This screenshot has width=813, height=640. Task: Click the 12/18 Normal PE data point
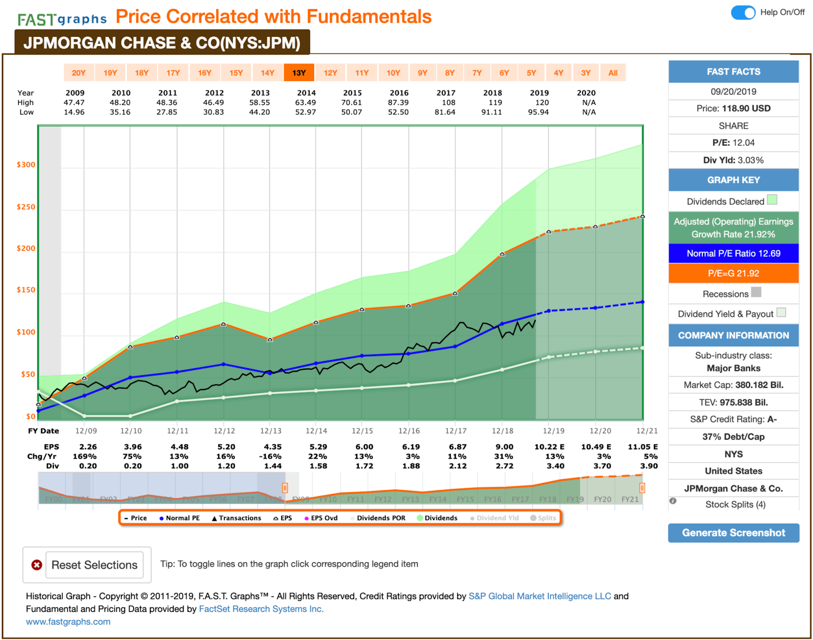tap(502, 324)
